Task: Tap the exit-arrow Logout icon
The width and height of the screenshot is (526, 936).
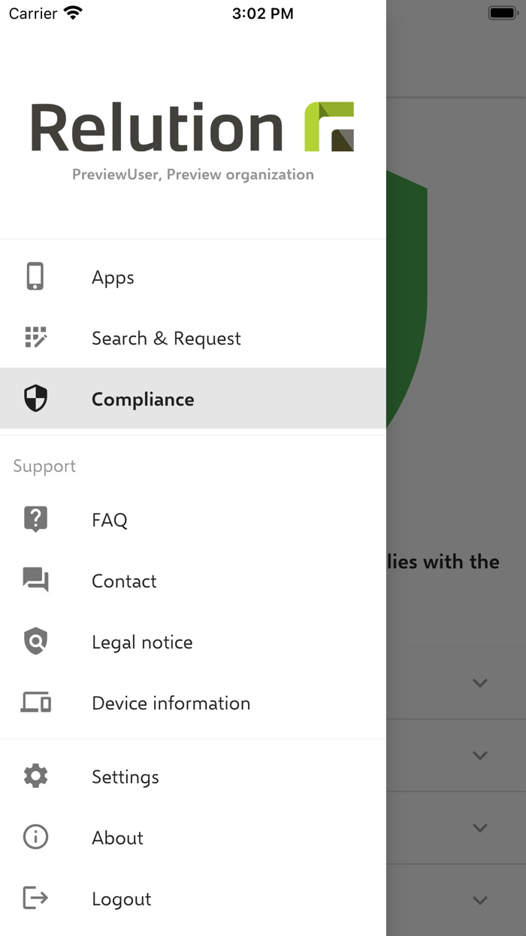Action: [x=35, y=898]
